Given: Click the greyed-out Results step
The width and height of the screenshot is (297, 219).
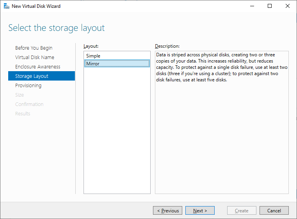Looking at the screenshot, I should (x=23, y=113).
